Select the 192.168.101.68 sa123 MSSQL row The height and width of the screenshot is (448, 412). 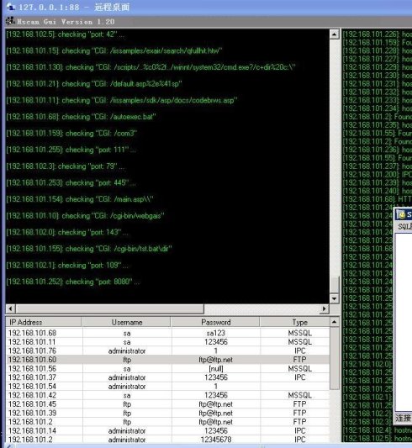167,333
